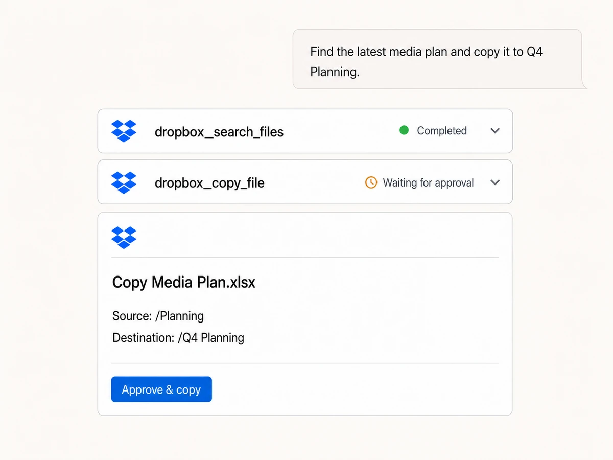Click the green Completed status dot
613x460 pixels.
coord(404,130)
